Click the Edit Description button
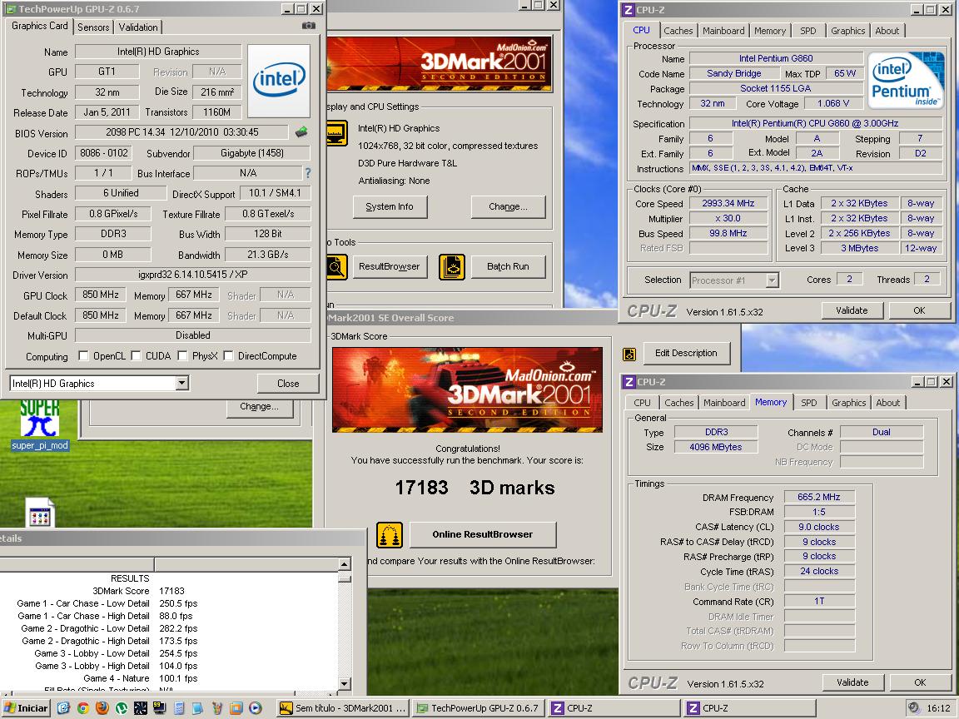Viewport: 959px width, 719px height. click(x=686, y=353)
